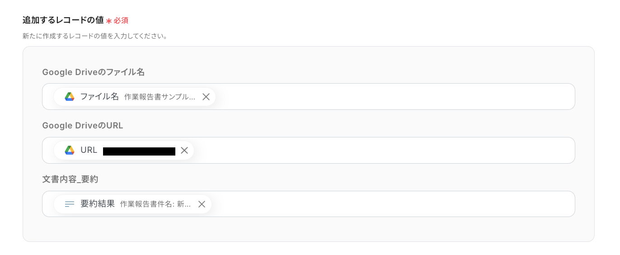Image resolution: width=620 pixels, height=255 pixels.
Task: Click Google Drive icon in URL chip
Action: (69, 150)
